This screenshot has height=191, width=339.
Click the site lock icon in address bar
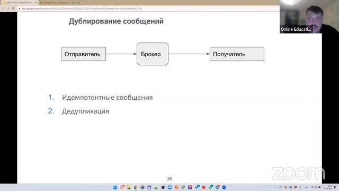point(19,8)
